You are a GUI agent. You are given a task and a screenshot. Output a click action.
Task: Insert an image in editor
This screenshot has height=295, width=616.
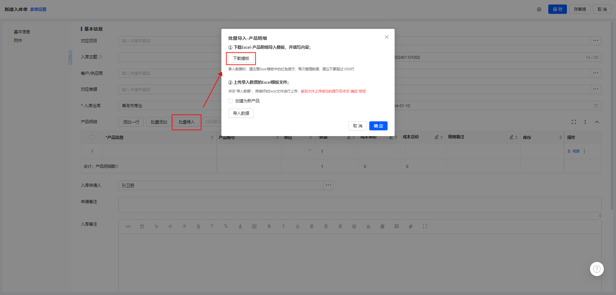coord(397,226)
